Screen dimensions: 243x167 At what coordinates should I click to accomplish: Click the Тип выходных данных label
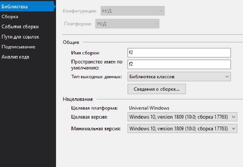[97, 77]
